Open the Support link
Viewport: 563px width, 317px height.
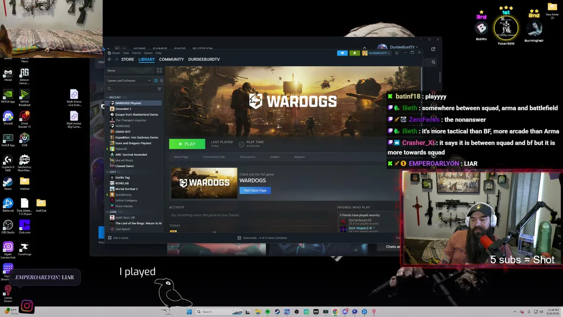[299, 157]
